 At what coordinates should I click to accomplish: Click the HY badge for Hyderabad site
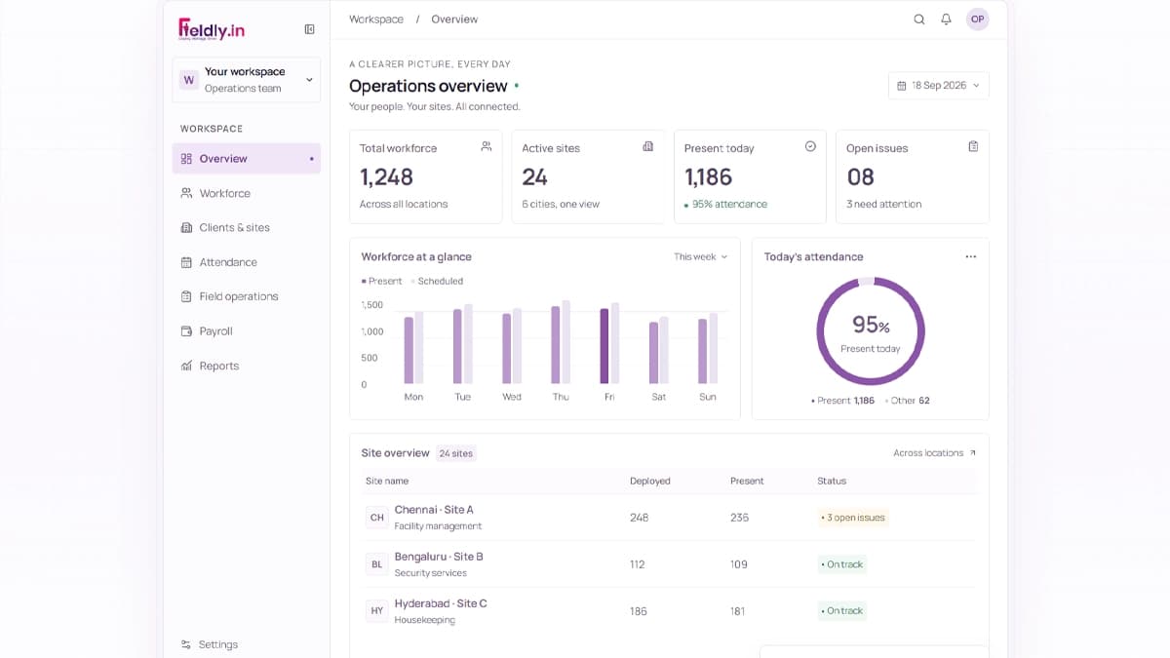[376, 611]
